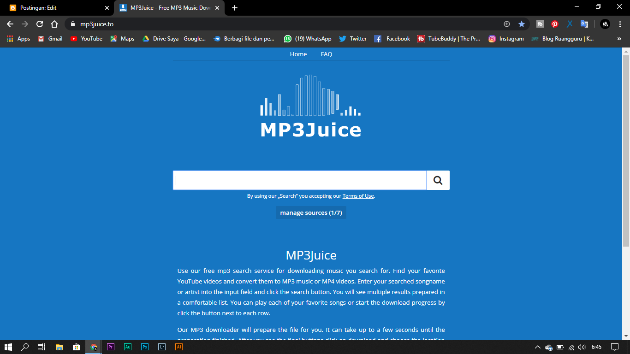Open the Twitter bookmark

tap(353, 39)
